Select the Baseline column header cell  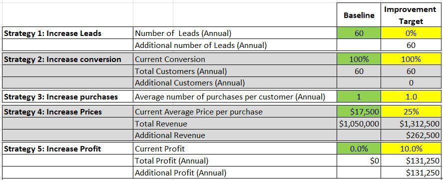tap(359, 15)
